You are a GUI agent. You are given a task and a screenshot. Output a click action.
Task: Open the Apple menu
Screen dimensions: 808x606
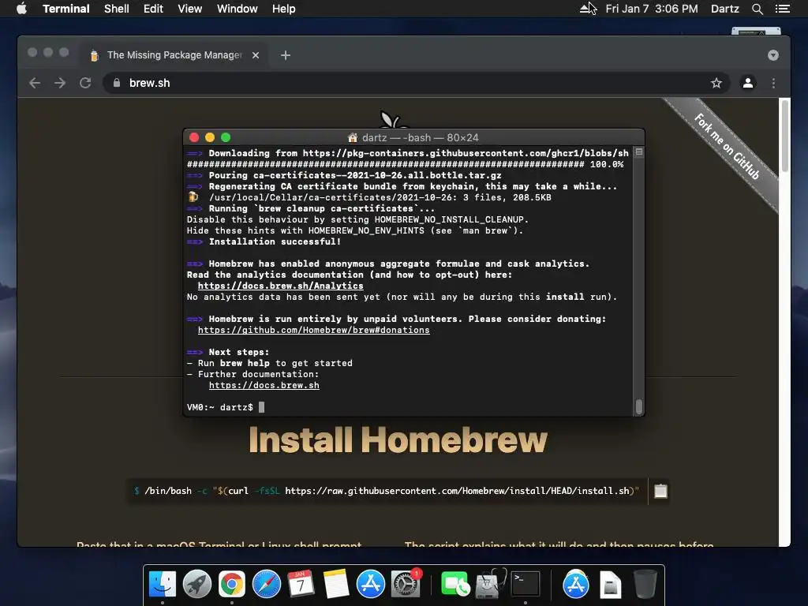(x=21, y=9)
